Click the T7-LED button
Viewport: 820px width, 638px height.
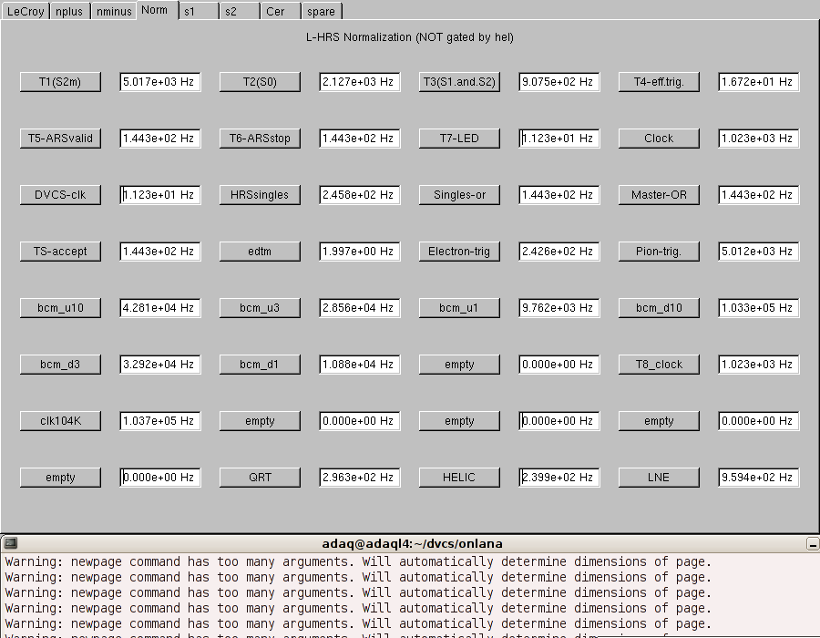459,139
